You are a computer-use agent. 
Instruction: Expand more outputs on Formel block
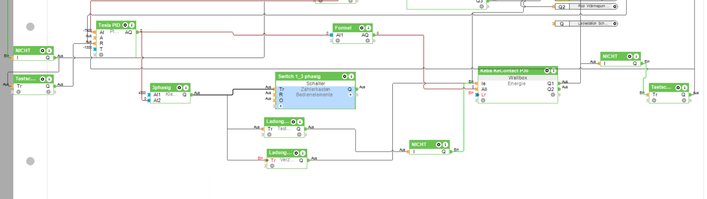click(367, 41)
